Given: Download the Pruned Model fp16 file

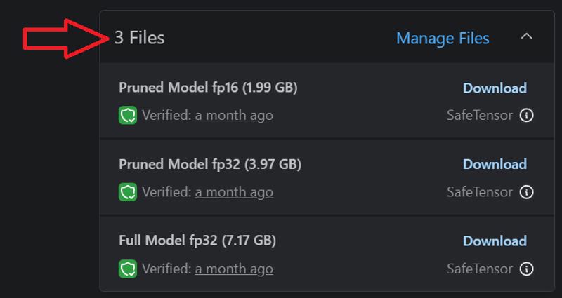Looking at the screenshot, I should tap(495, 88).
